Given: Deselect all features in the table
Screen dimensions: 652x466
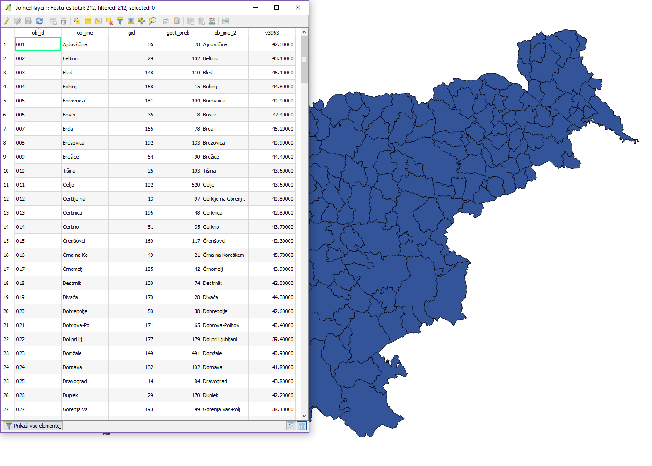Looking at the screenshot, I should (x=109, y=21).
